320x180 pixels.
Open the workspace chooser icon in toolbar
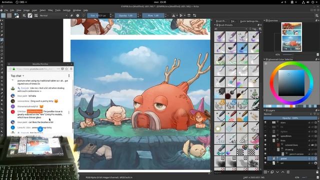pos(316,15)
